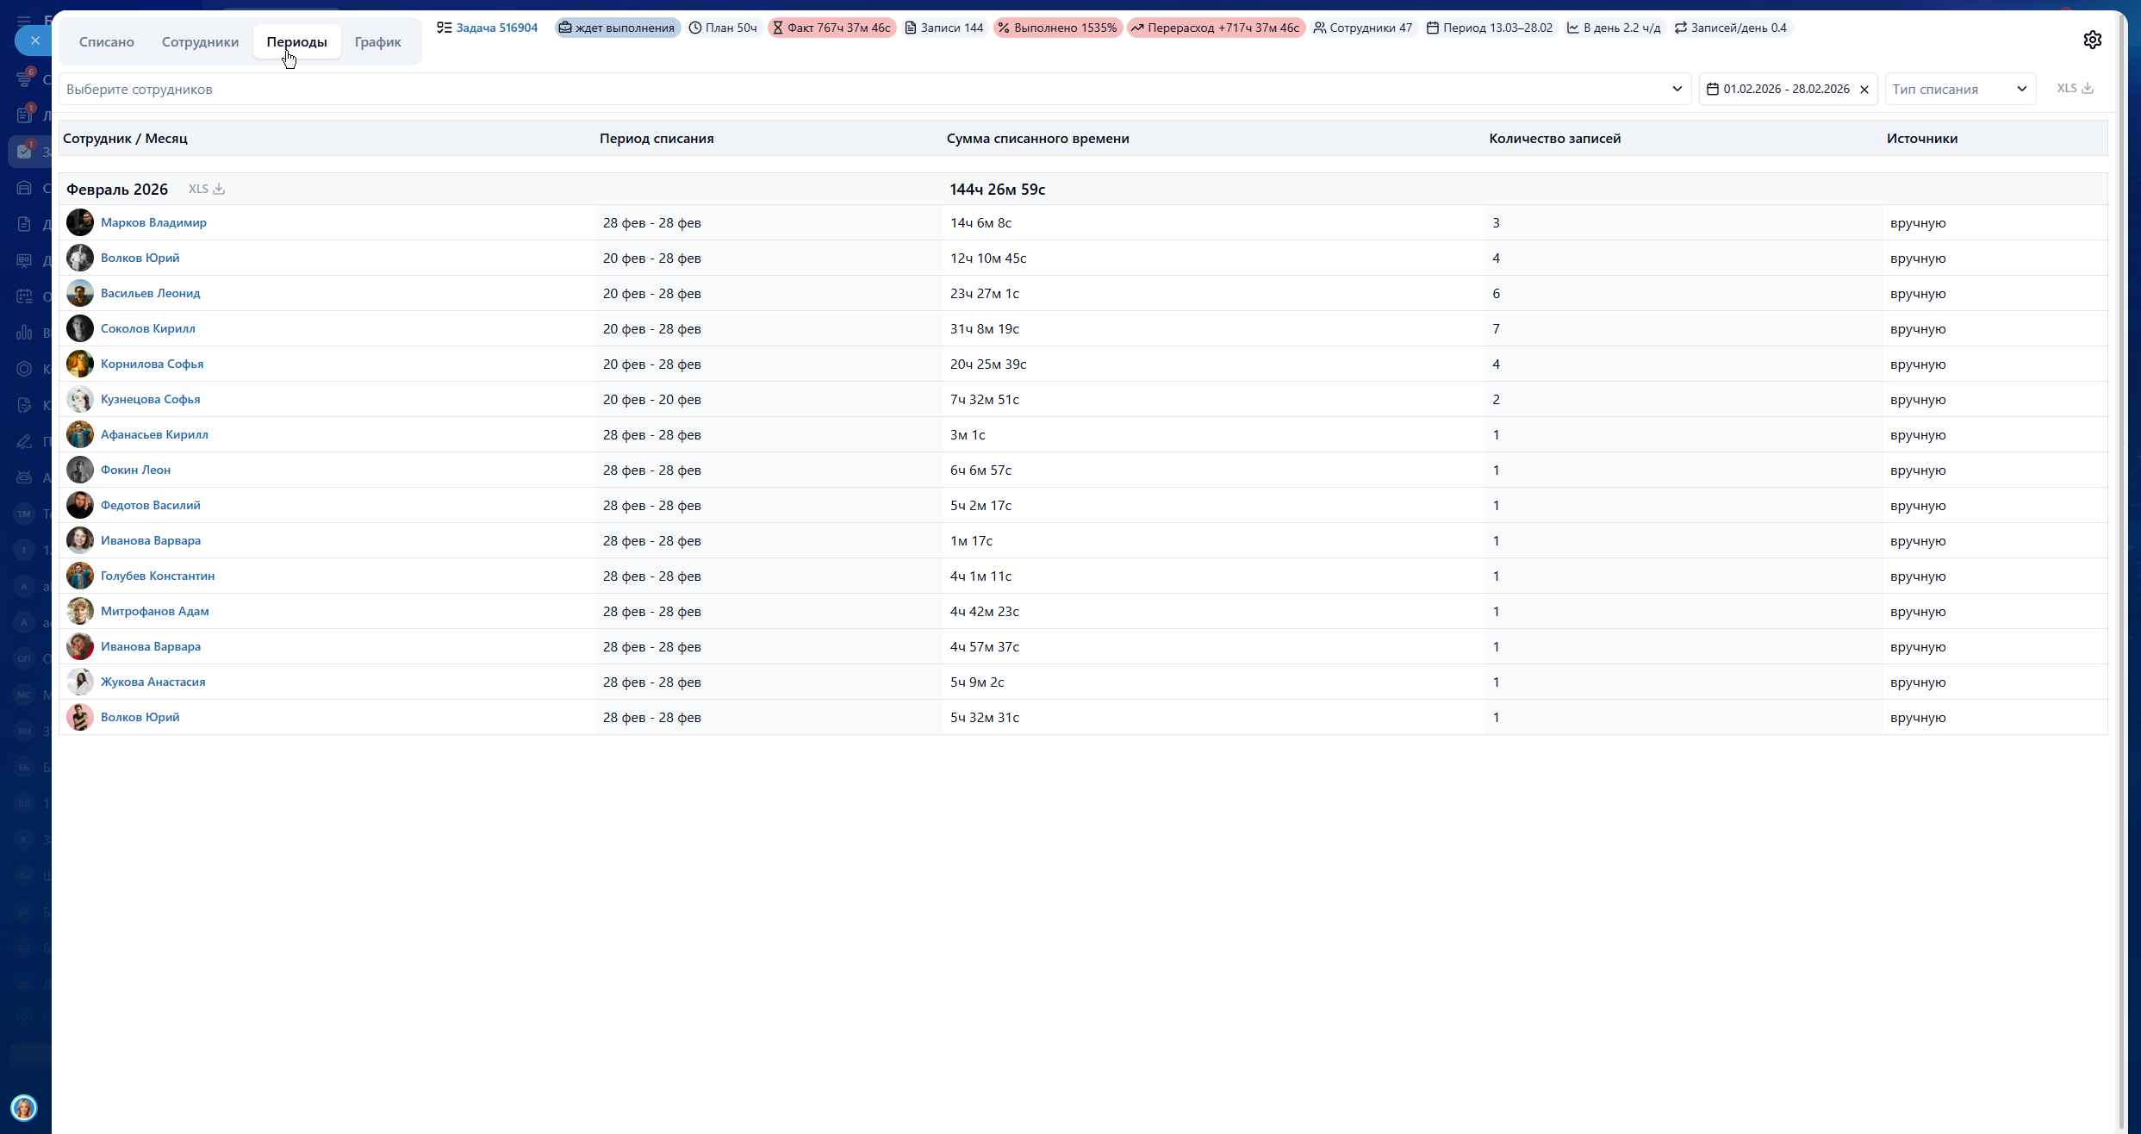
Task: Click Марков Владимир's avatar
Action: coord(80,222)
